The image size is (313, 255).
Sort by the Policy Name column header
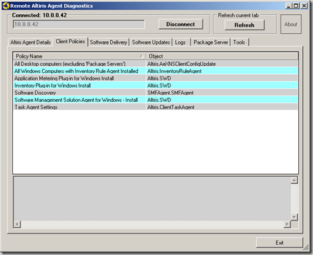pos(79,56)
